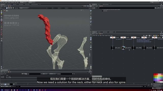Add a new tab to the network pane

115,32
